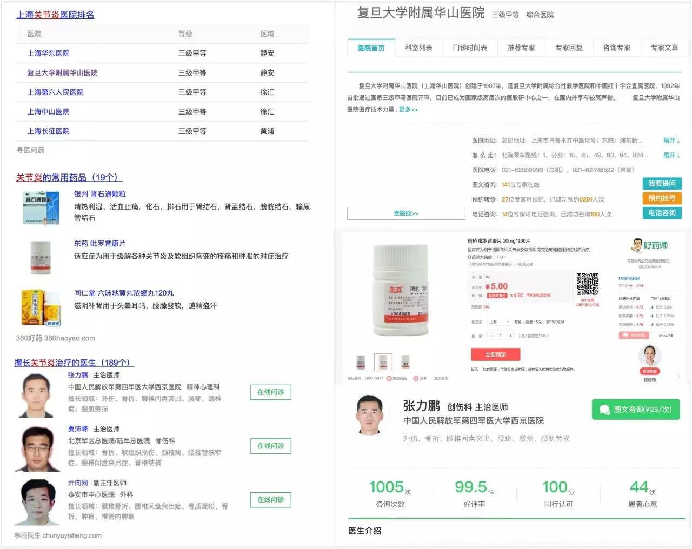692x549 pixels.
Task: Open the 东药 吡罗昔康片 drug link
Action: [x=99, y=244]
